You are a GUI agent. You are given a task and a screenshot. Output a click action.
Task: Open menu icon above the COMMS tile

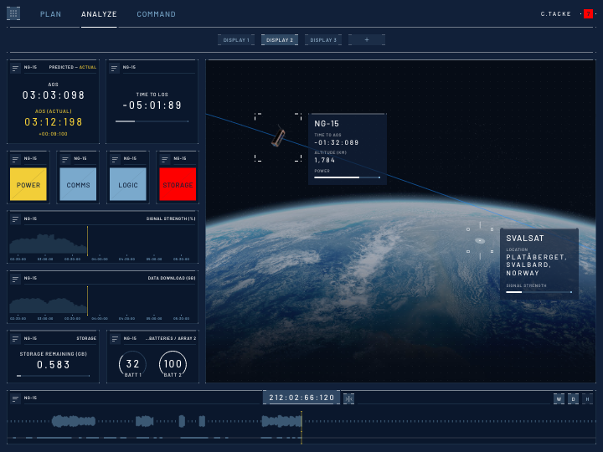[x=65, y=159]
